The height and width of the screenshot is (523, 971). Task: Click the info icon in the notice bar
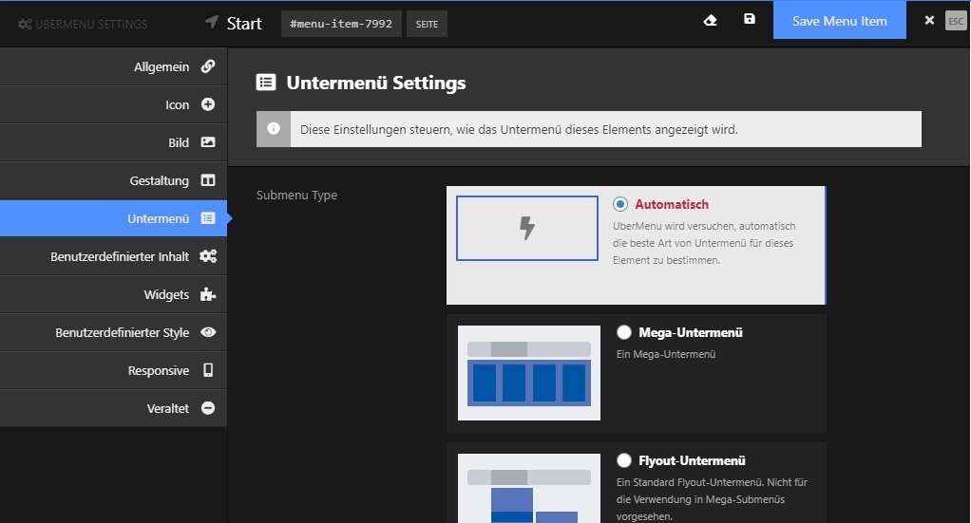pyautogui.click(x=273, y=129)
